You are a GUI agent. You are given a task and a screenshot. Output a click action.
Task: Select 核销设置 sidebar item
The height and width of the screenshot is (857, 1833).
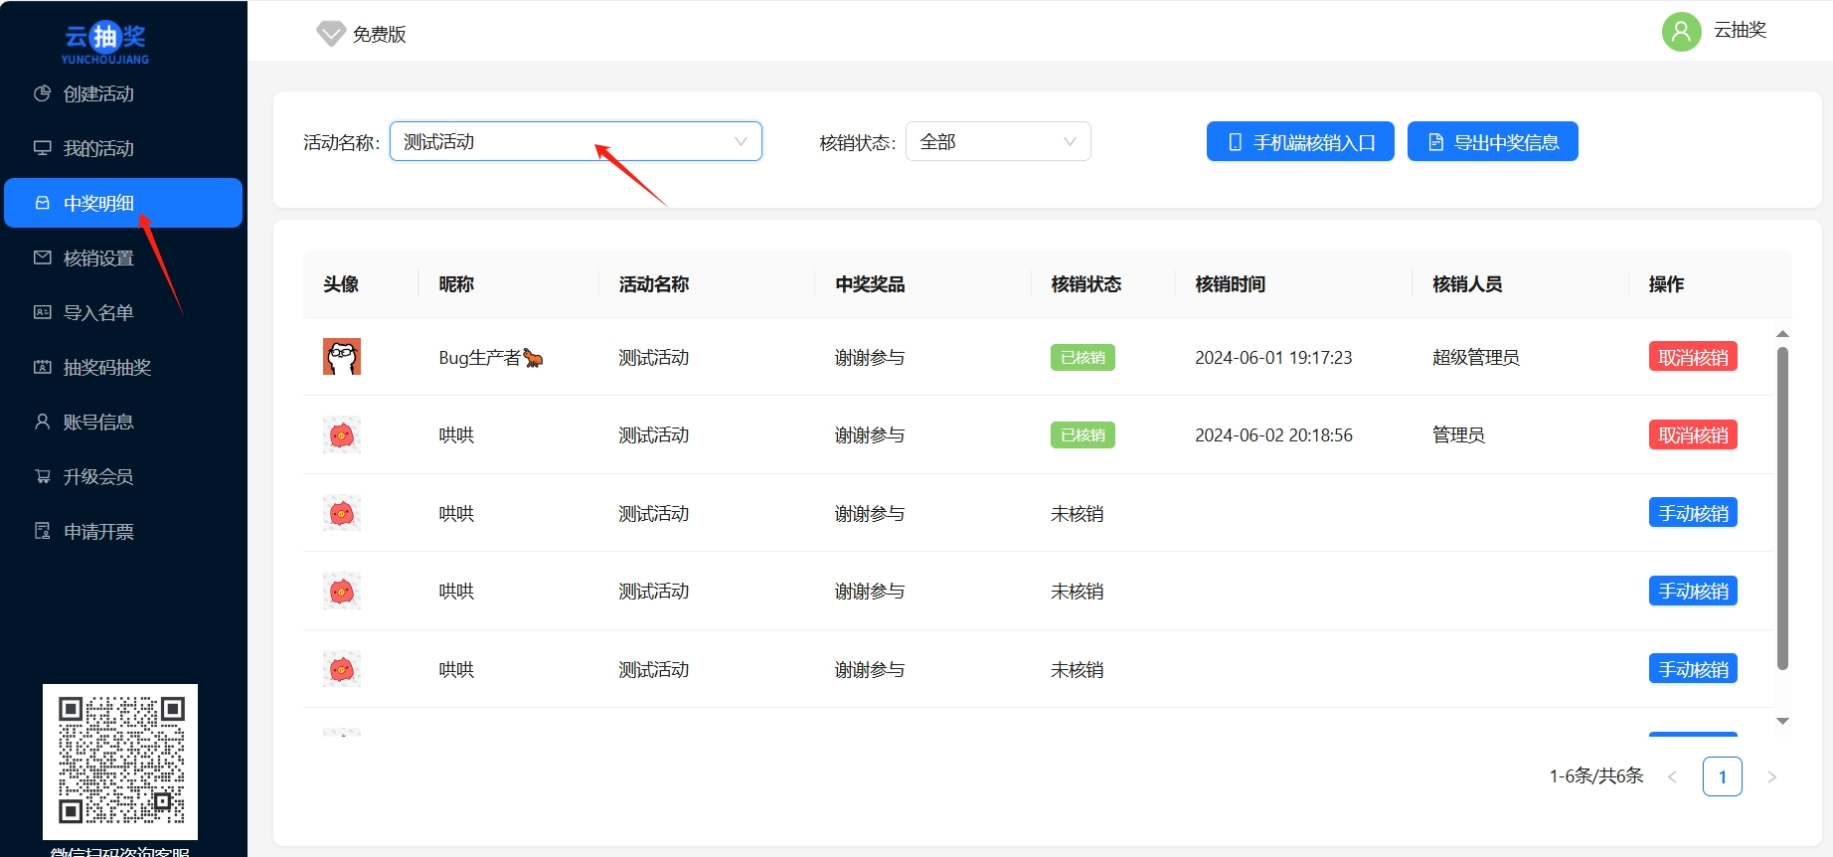97,258
